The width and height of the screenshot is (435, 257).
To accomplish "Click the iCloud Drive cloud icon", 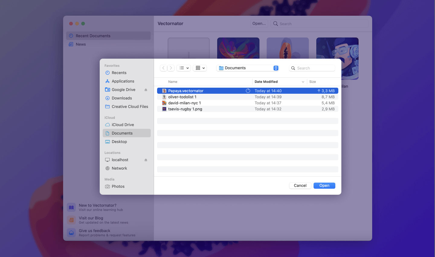I will [107, 125].
